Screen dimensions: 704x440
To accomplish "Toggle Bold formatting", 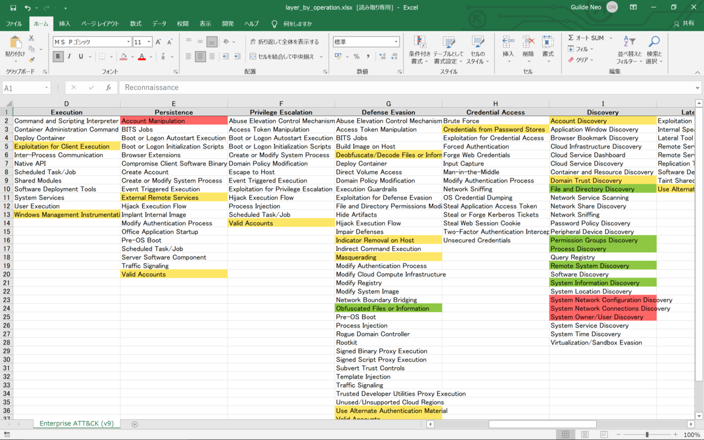I will point(58,56).
